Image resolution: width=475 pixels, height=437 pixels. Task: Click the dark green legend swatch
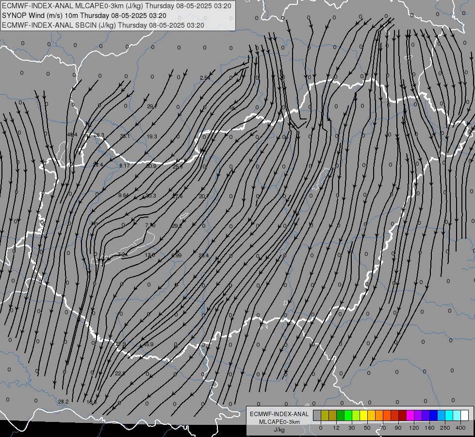pos(340,415)
